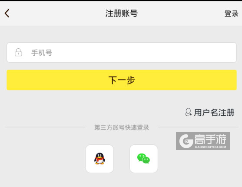Sign in with the WeChat icon
The image size is (242, 187).
[x=143, y=158]
